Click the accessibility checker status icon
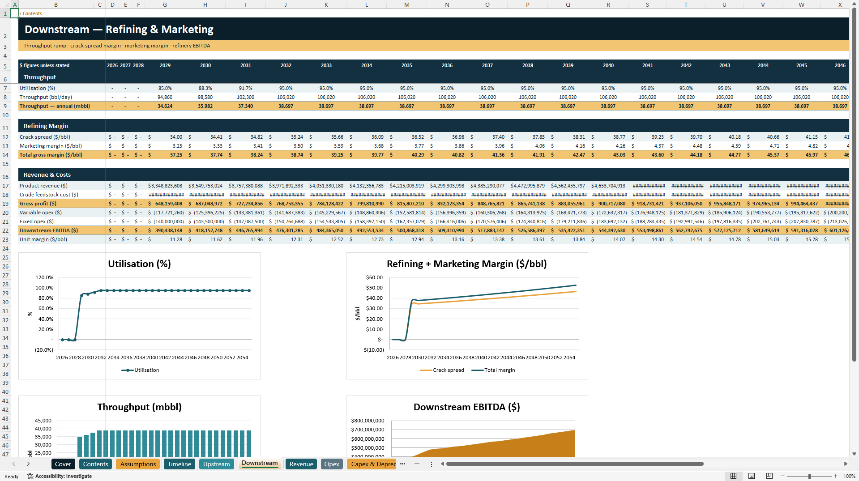Image resolution: width=859 pixels, height=481 pixels. 30,476
